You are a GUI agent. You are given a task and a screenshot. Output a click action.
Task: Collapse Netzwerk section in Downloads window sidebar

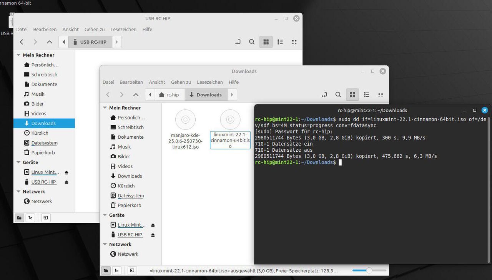click(105, 244)
